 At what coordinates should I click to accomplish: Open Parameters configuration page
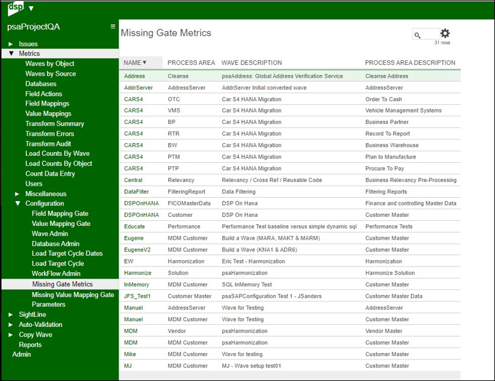tap(48, 305)
